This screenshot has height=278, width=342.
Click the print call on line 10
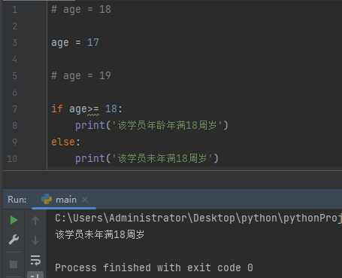(90, 159)
